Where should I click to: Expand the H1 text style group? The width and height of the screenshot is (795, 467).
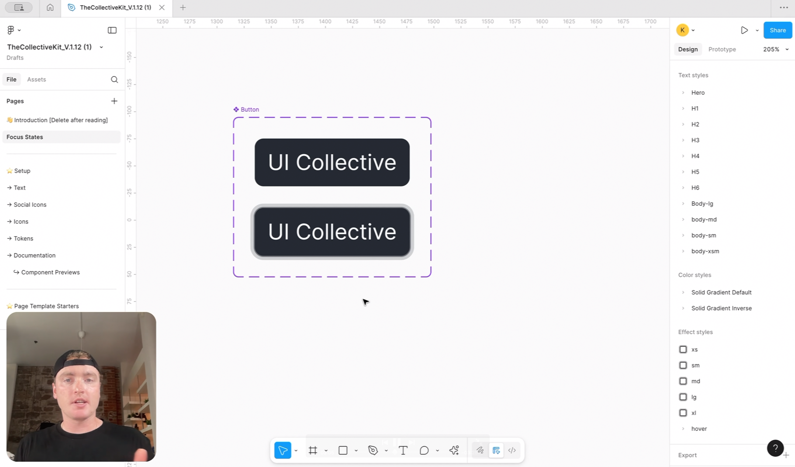(x=683, y=108)
